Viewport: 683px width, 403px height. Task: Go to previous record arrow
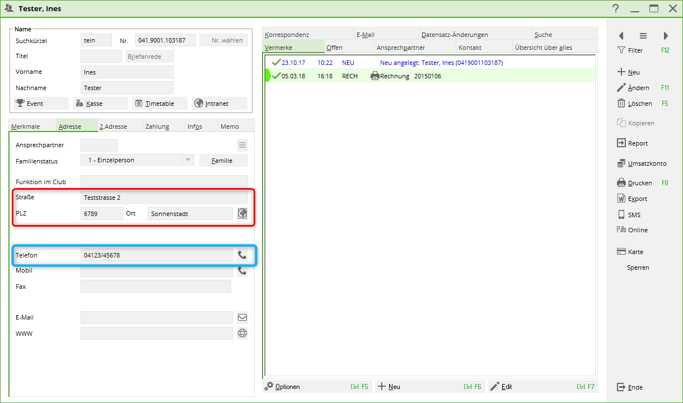pyautogui.click(x=621, y=36)
